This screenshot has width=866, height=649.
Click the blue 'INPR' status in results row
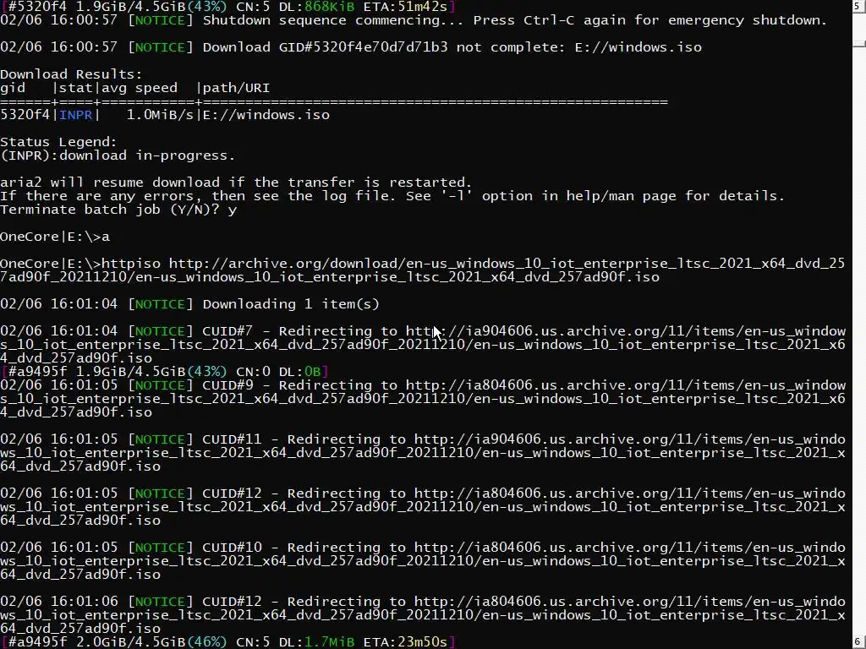coord(75,115)
